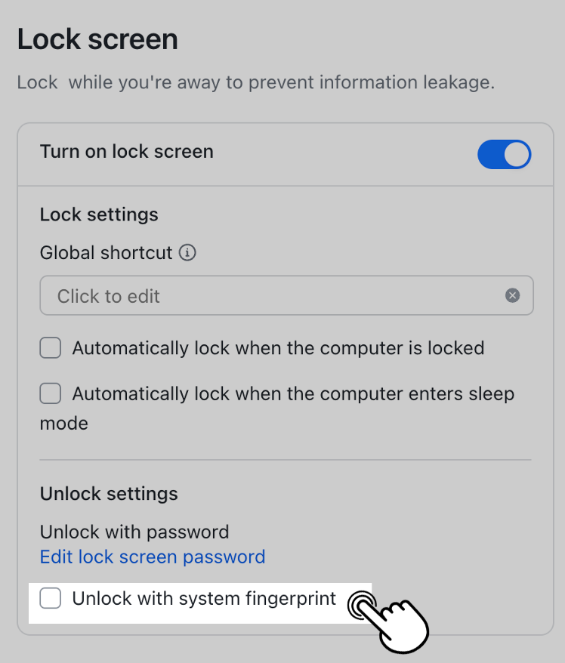565x663 pixels.
Task: Click the Edit lock screen password link
Action: tap(152, 557)
